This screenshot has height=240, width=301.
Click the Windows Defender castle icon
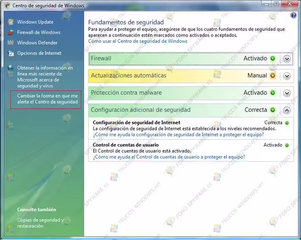11,42
